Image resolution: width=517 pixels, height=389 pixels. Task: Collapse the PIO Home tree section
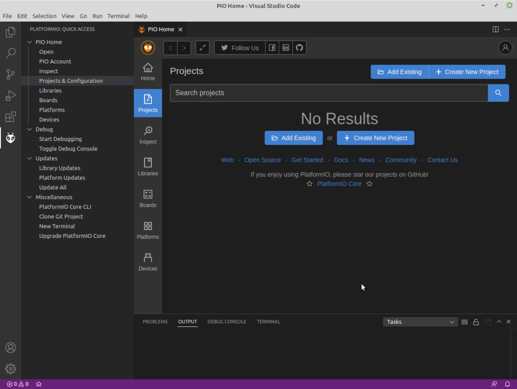tap(29, 42)
